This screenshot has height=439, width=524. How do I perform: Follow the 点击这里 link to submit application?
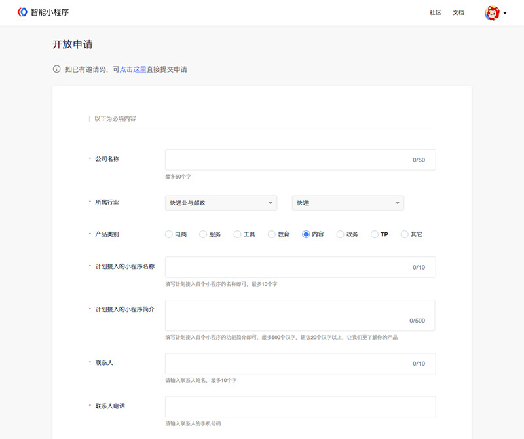pos(133,69)
